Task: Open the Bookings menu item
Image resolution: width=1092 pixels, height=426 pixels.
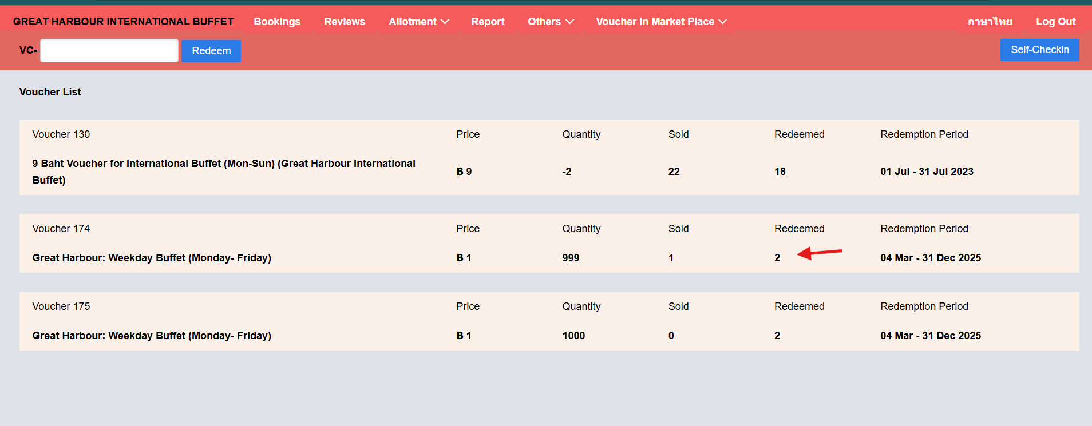Action: click(x=277, y=22)
